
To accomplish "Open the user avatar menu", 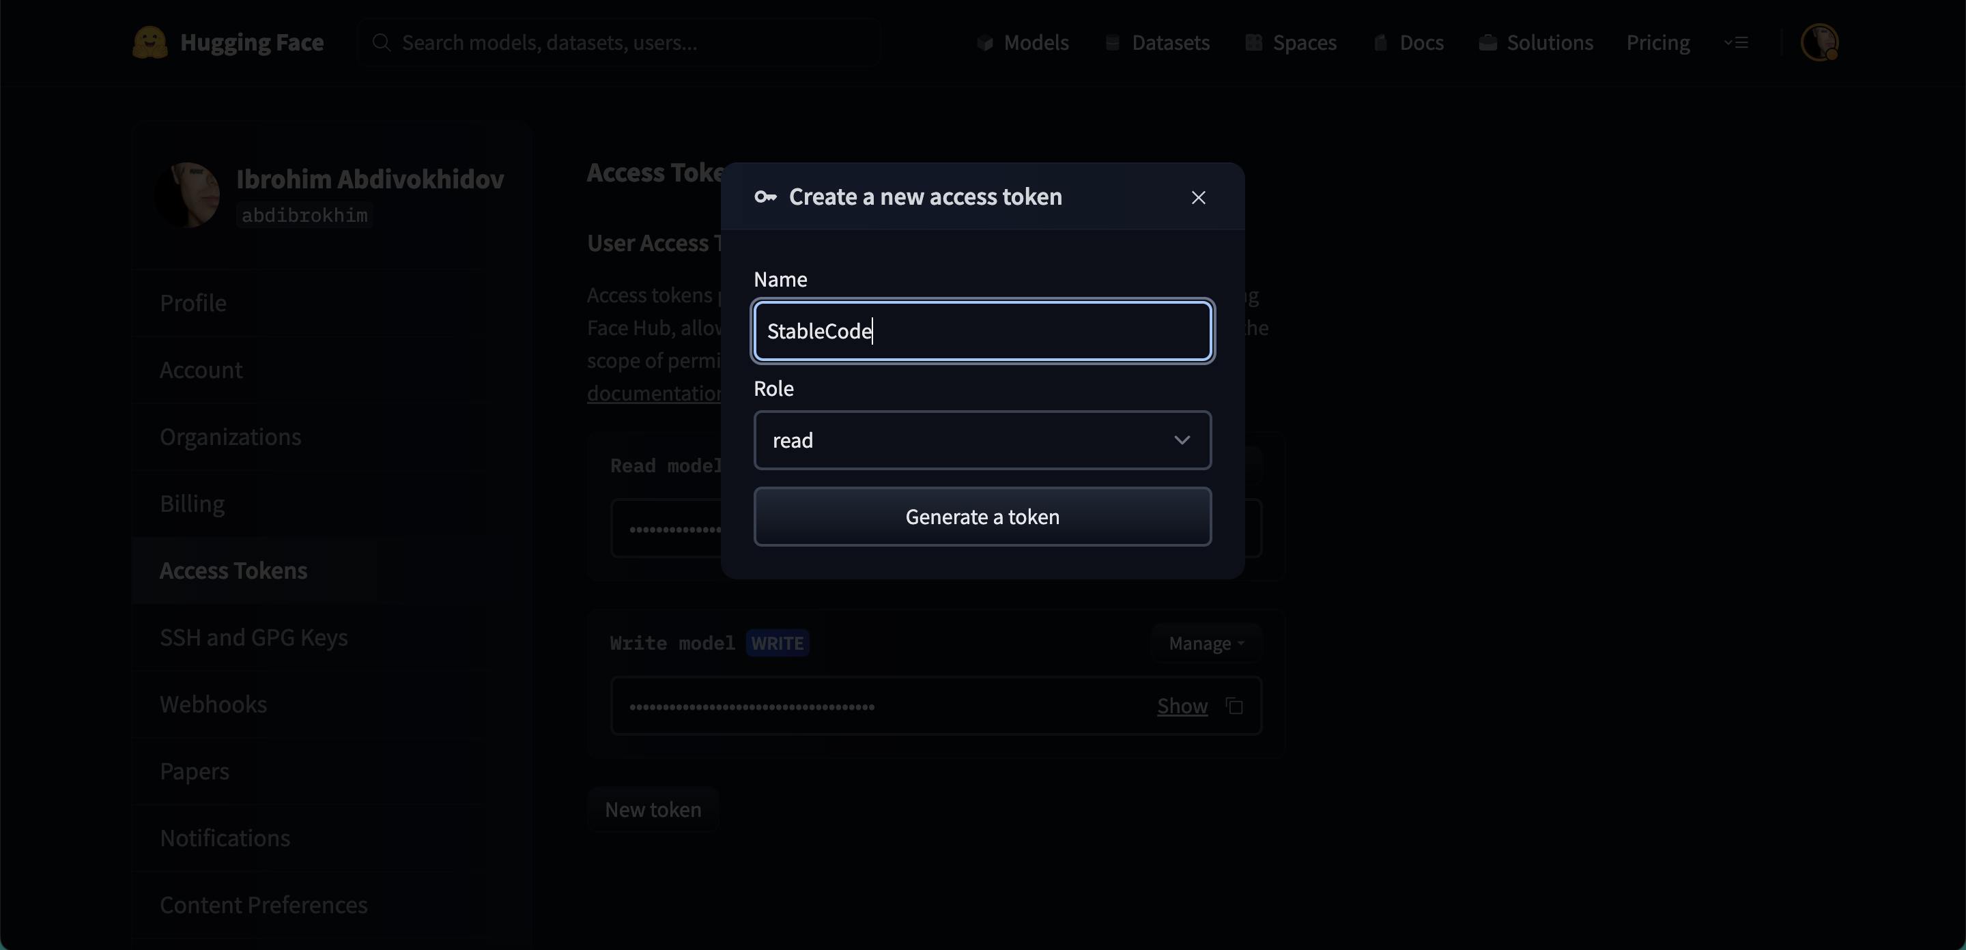I will click(1819, 43).
